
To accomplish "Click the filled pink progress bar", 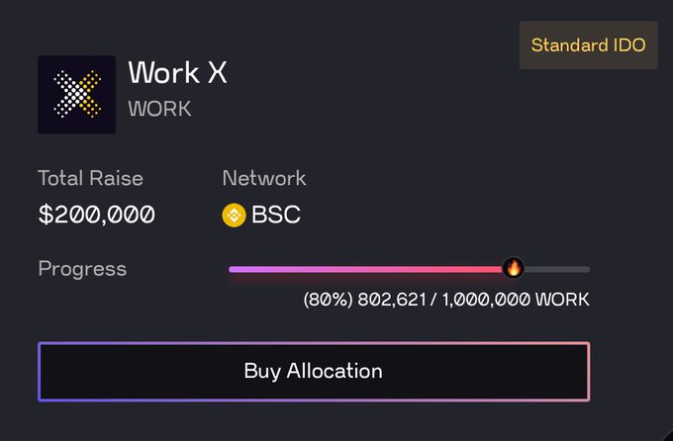I will click(x=365, y=269).
